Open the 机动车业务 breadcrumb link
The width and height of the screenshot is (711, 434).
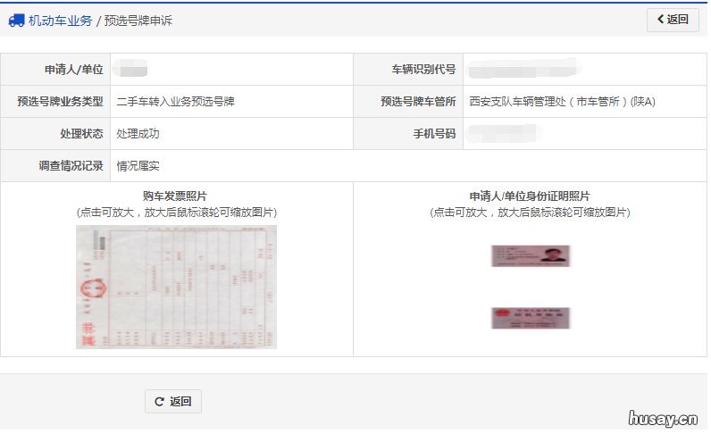(60, 21)
